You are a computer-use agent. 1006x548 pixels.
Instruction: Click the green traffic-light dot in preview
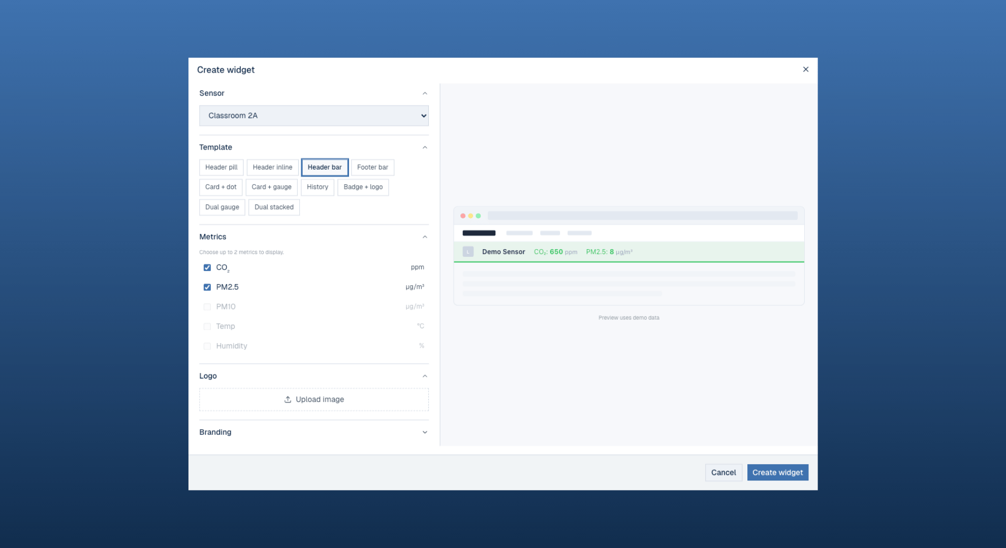point(478,215)
